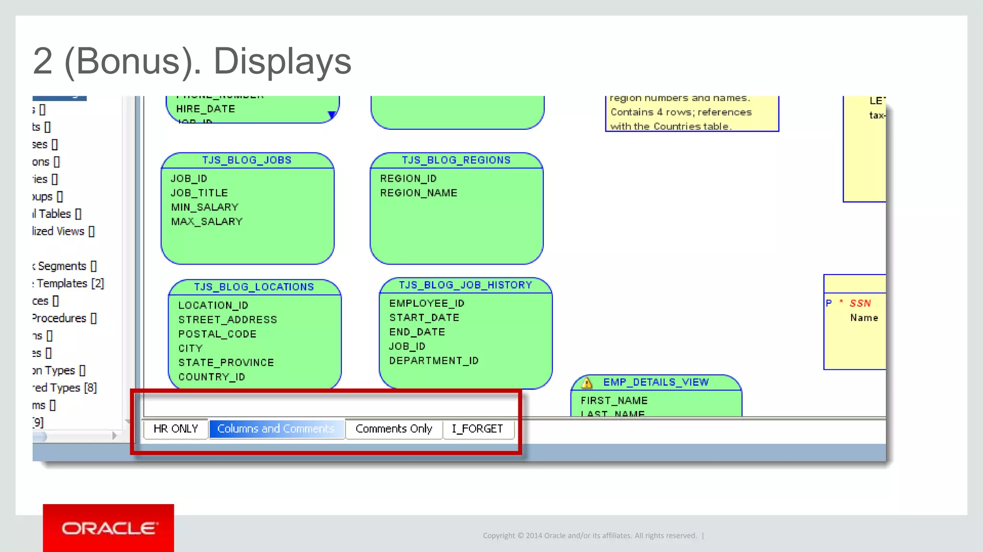
Task: Select the TJS_BLOG_JOBS table header
Action: [x=247, y=160]
